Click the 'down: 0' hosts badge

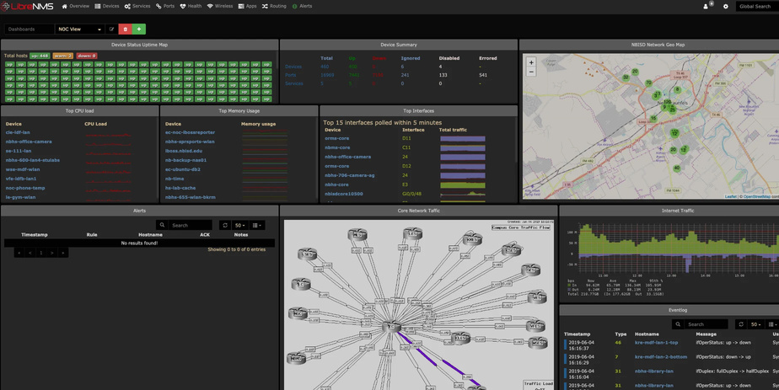point(87,56)
